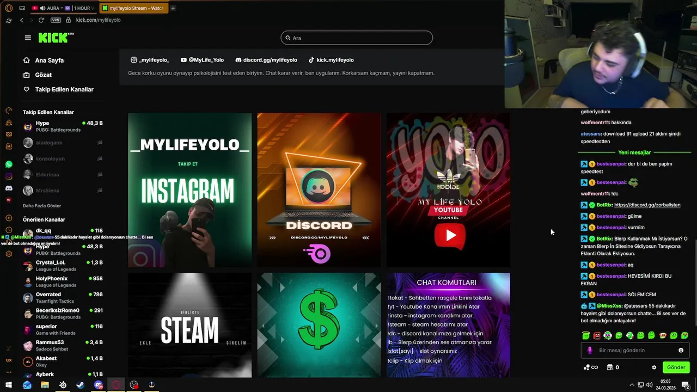Reload the kick.com page

(x=41, y=20)
